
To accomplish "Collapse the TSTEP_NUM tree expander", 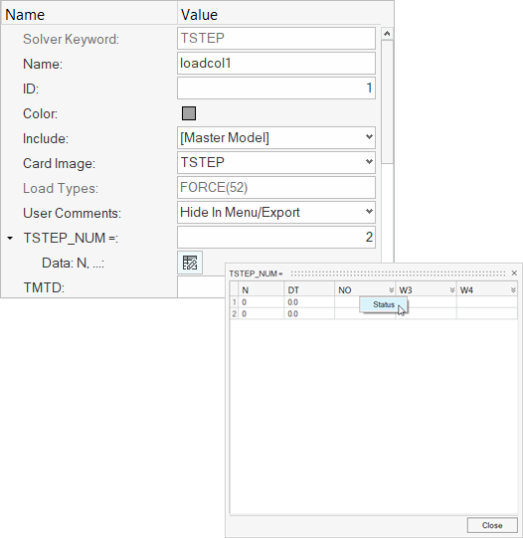I will point(10,238).
